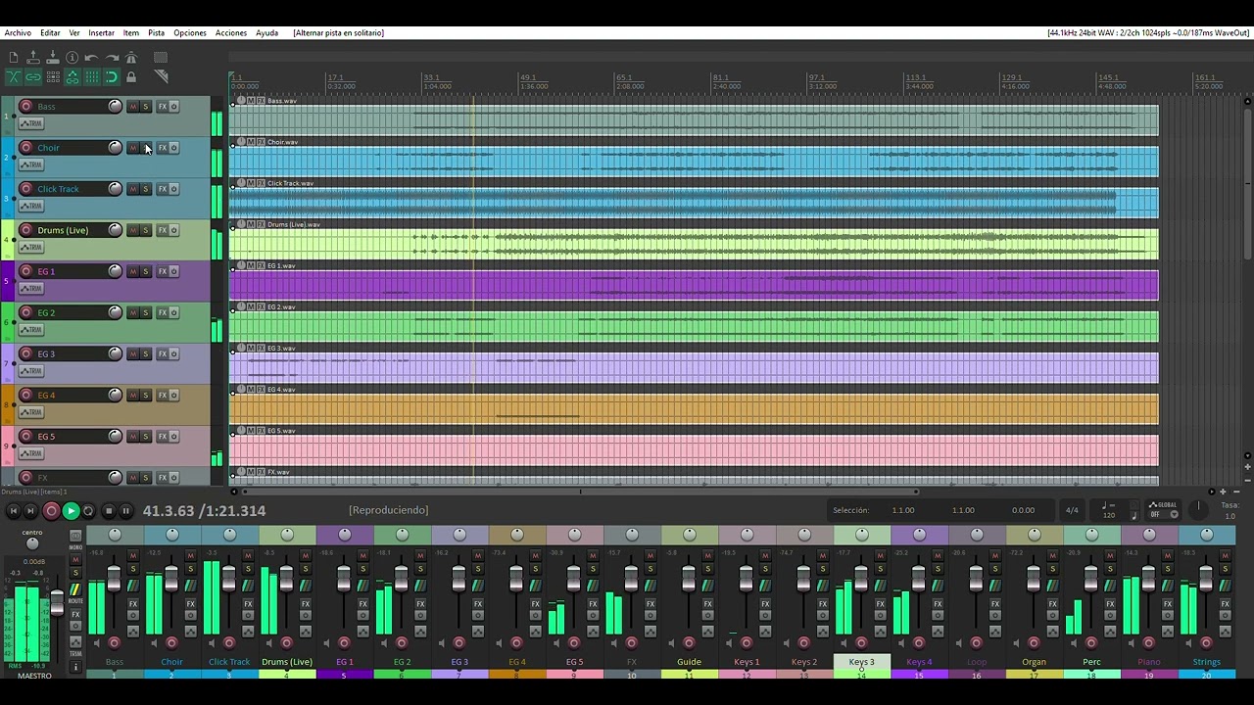Toggle ripple editing in the toolbar

click(x=53, y=77)
